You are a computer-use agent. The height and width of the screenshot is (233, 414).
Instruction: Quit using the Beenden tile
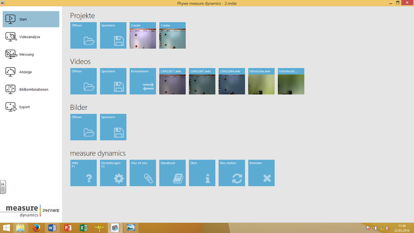(x=261, y=173)
